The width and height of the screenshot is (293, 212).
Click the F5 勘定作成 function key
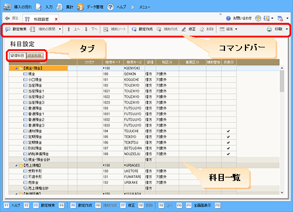click(x=81, y=206)
